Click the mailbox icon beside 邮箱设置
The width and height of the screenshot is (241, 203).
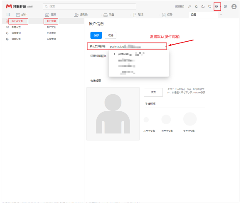tap(7, 27)
